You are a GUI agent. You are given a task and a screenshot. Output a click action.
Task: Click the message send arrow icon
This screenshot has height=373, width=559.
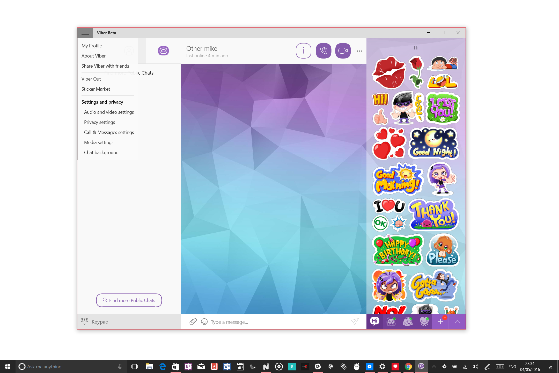(x=355, y=322)
